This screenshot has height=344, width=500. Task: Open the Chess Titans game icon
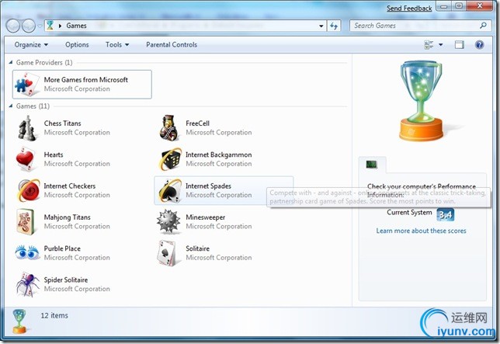click(26, 128)
